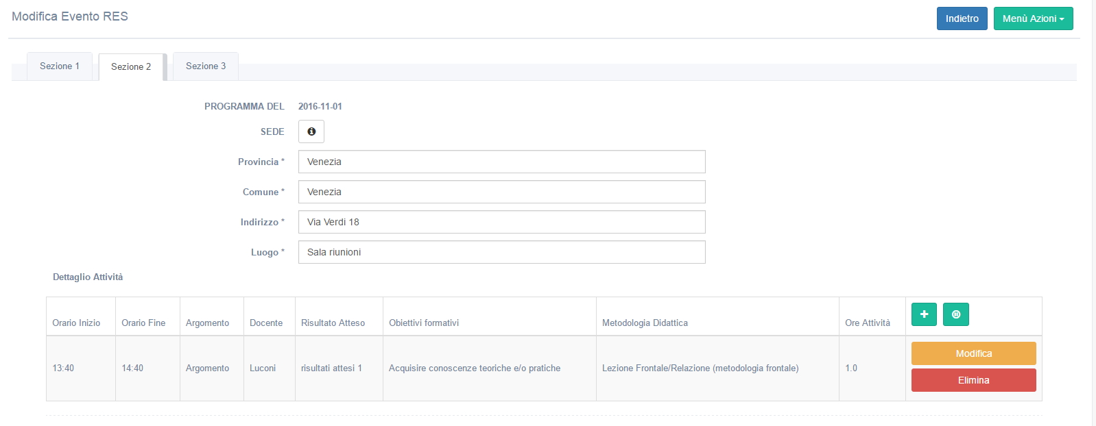The image size is (1096, 426).
Task: Click the pause-circle icon in the table header
Action: (x=955, y=314)
